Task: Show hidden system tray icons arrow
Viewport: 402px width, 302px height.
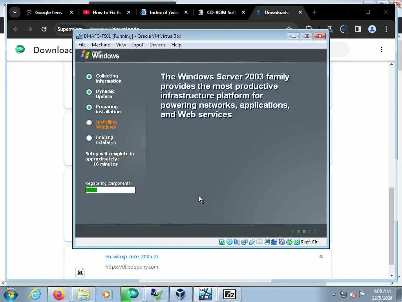Action: coord(334,295)
